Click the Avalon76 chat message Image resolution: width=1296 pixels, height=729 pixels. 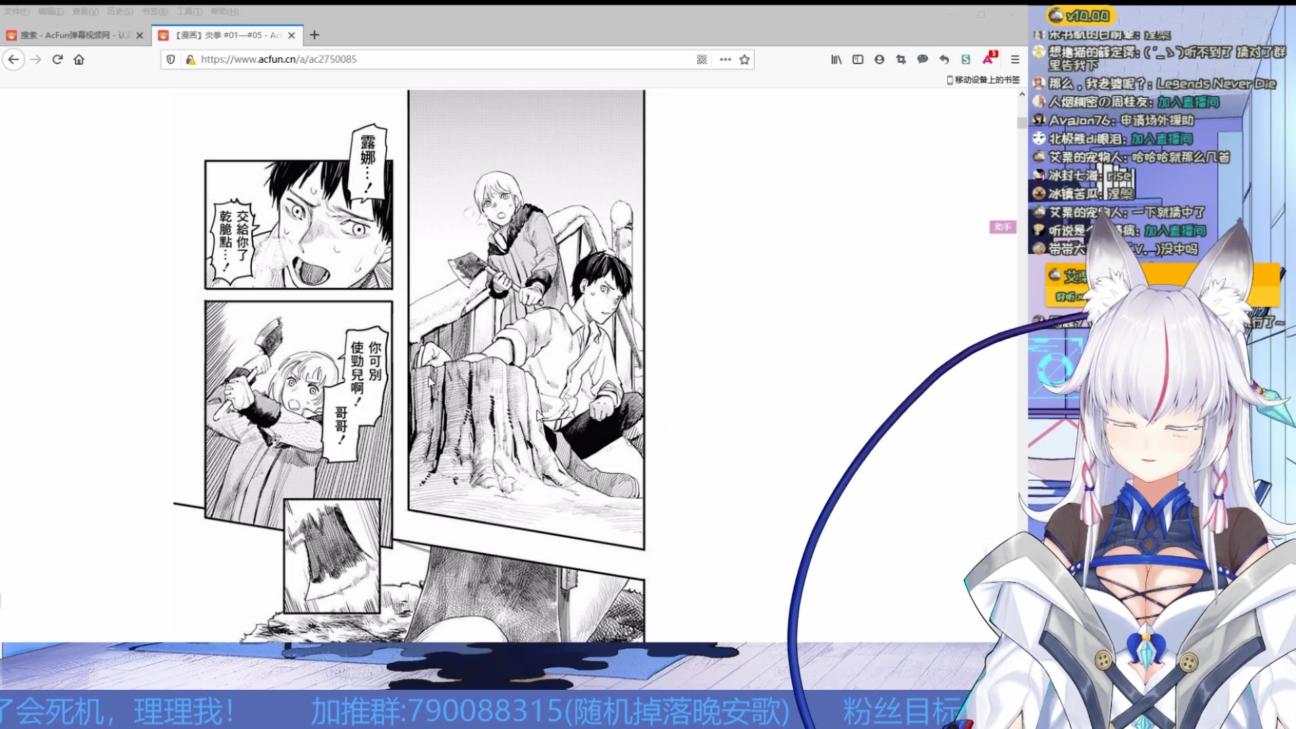pyautogui.click(x=1114, y=120)
